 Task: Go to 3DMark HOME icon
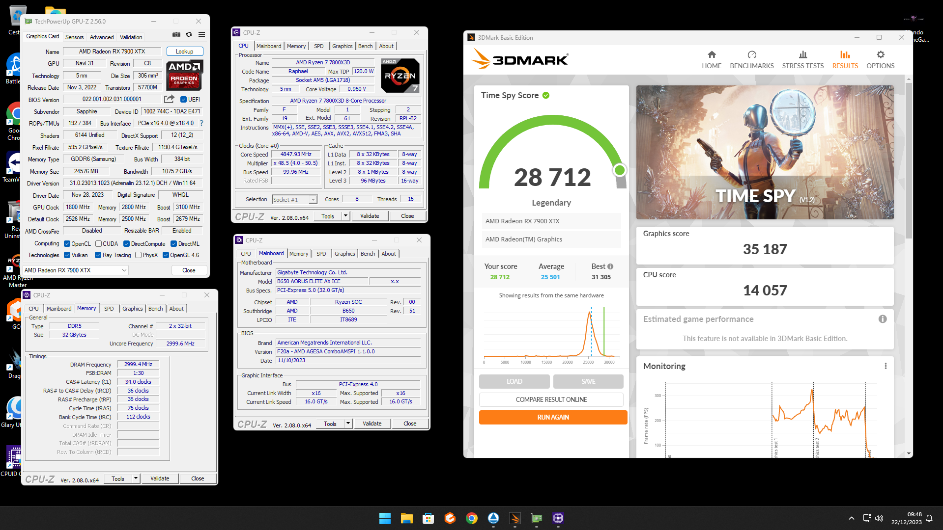point(712,60)
